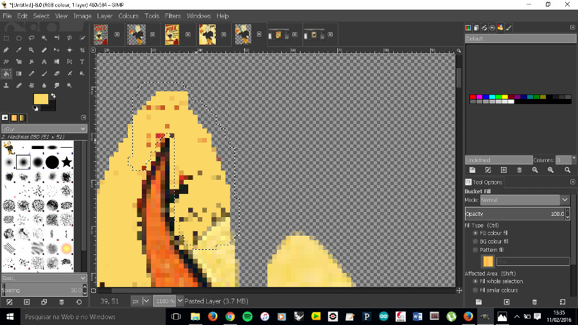Increase the Columns value stepper
The width and height of the screenshot is (578, 325).
point(574,158)
